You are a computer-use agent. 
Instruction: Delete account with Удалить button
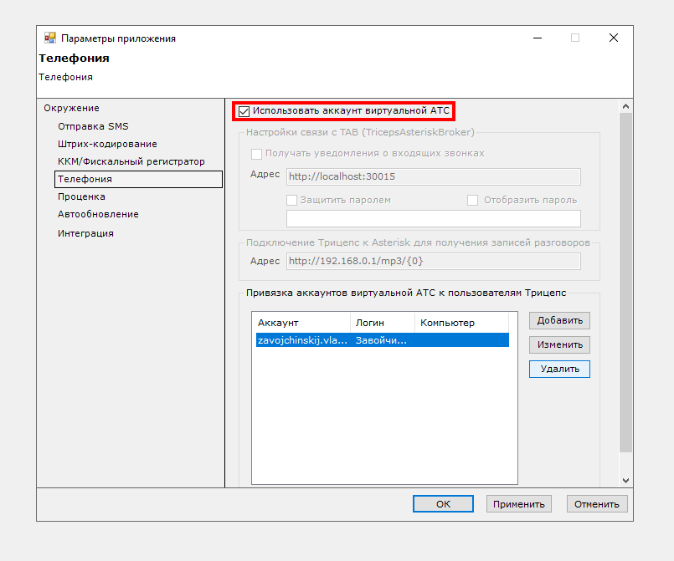pyautogui.click(x=559, y=369)
